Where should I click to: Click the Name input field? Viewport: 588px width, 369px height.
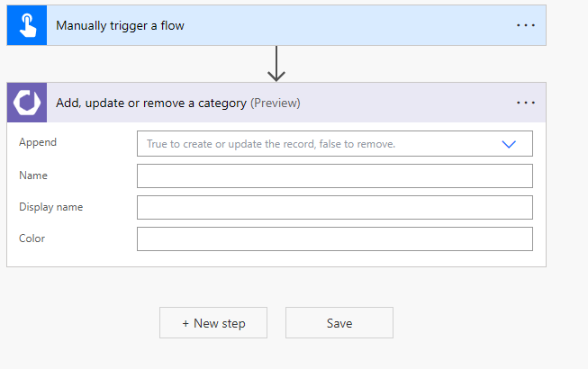[334, 175]
